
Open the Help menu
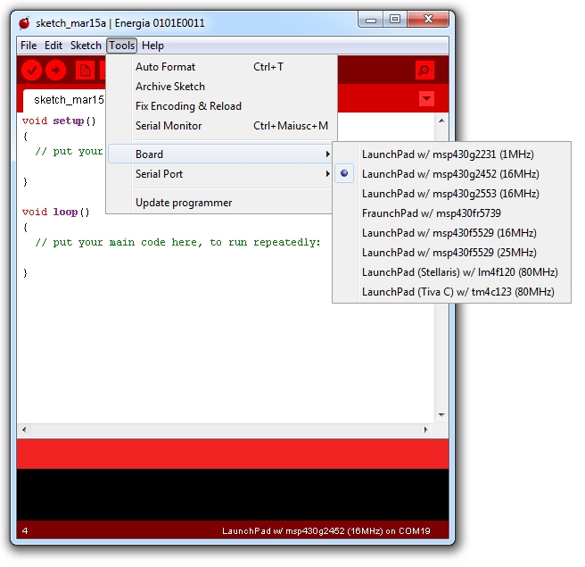click(x=152, y=46)
